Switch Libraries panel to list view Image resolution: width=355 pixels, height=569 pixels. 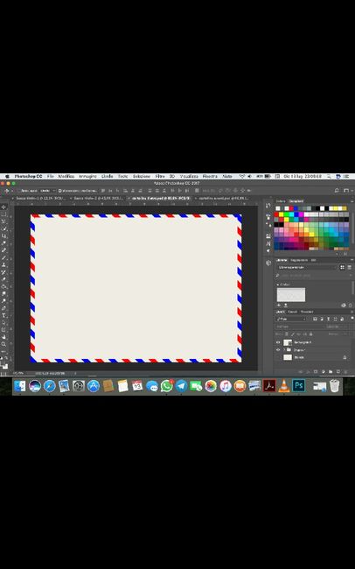point(349,268)
